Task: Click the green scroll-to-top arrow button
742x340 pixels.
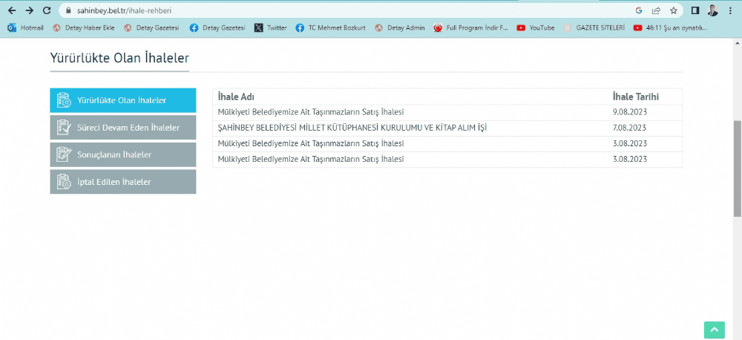Action: [x=714, y=330]
